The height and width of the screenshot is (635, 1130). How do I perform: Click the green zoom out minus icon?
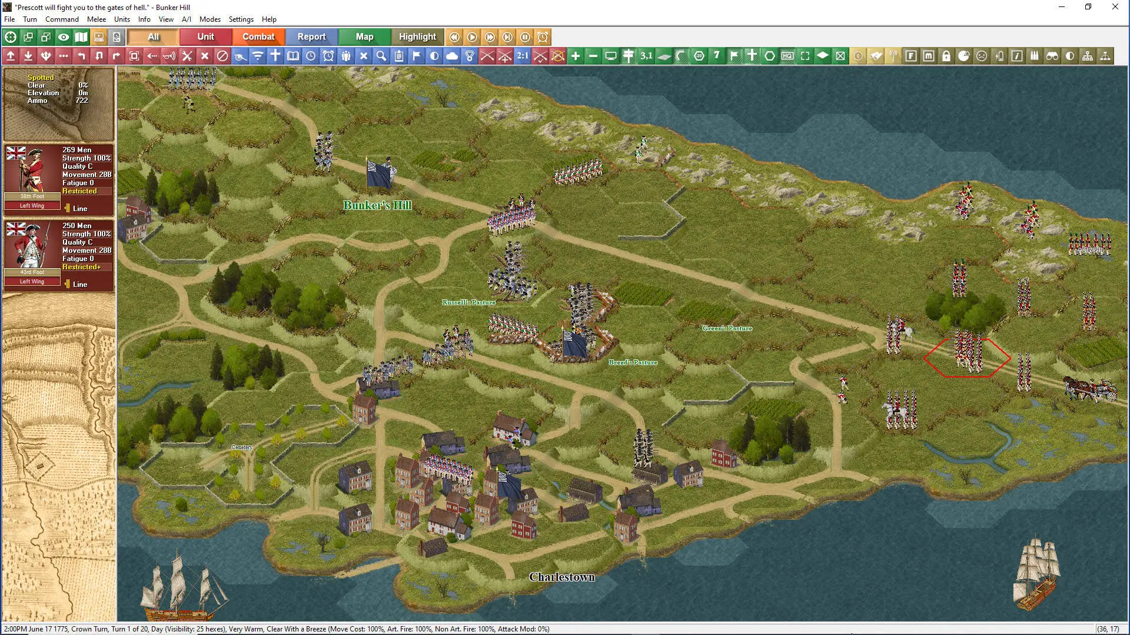pyautogui.click(x=593, y=56)
